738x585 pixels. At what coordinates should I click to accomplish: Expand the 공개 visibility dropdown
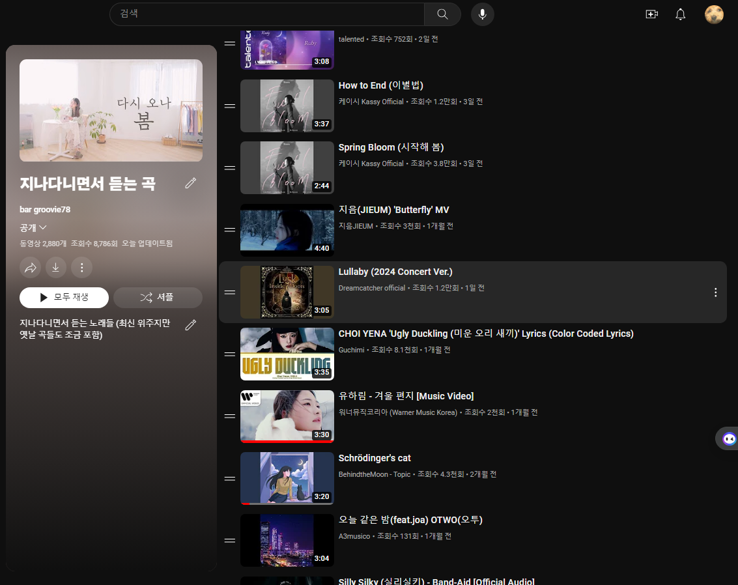click(33, 228)
